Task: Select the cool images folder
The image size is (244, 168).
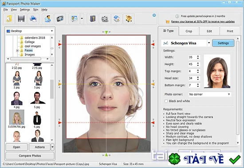Action: [x=33, y=46]
